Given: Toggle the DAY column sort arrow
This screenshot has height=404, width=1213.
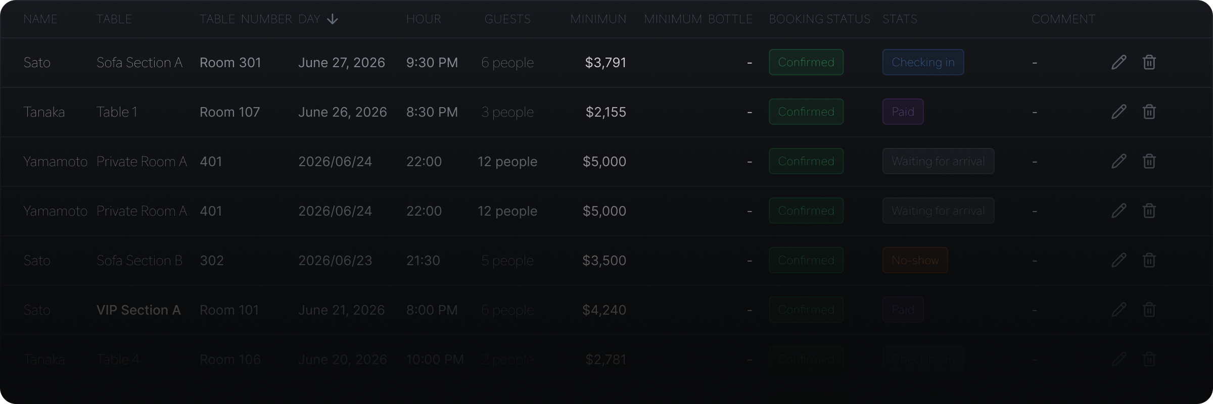Looking at the screenshot, I should (x=332, y=19).
